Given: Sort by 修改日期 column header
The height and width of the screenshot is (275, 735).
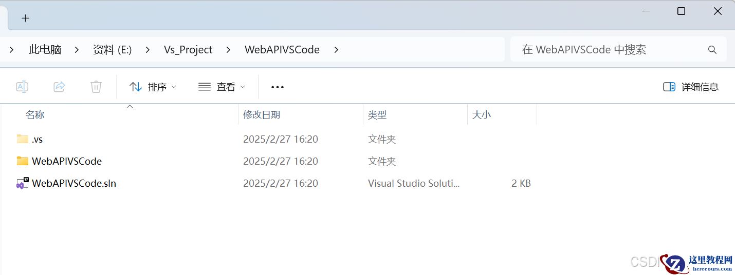Looking at the screenshot, I should (262, 115).
